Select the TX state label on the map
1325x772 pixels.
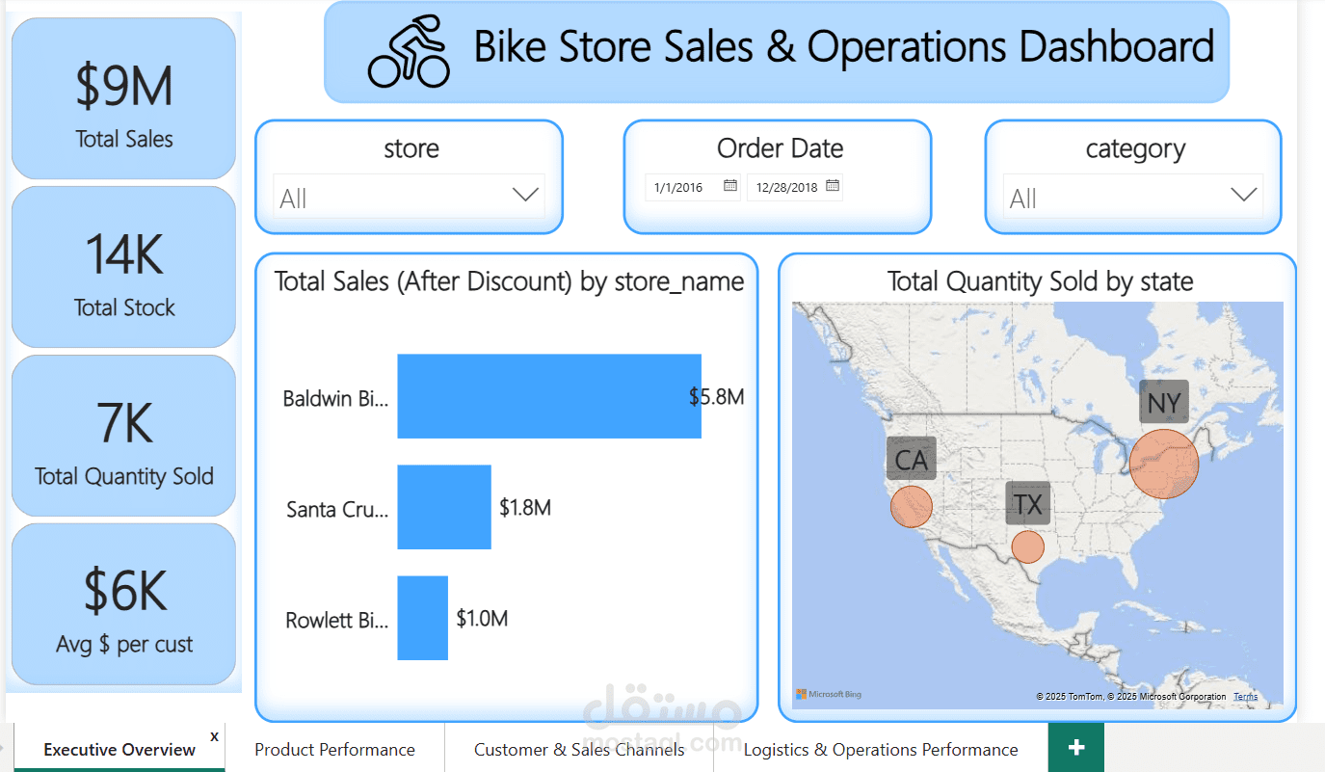pos(1027,502)
